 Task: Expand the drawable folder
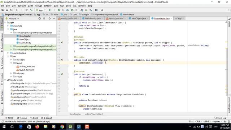pyautogui.click(x=11, y=60)
